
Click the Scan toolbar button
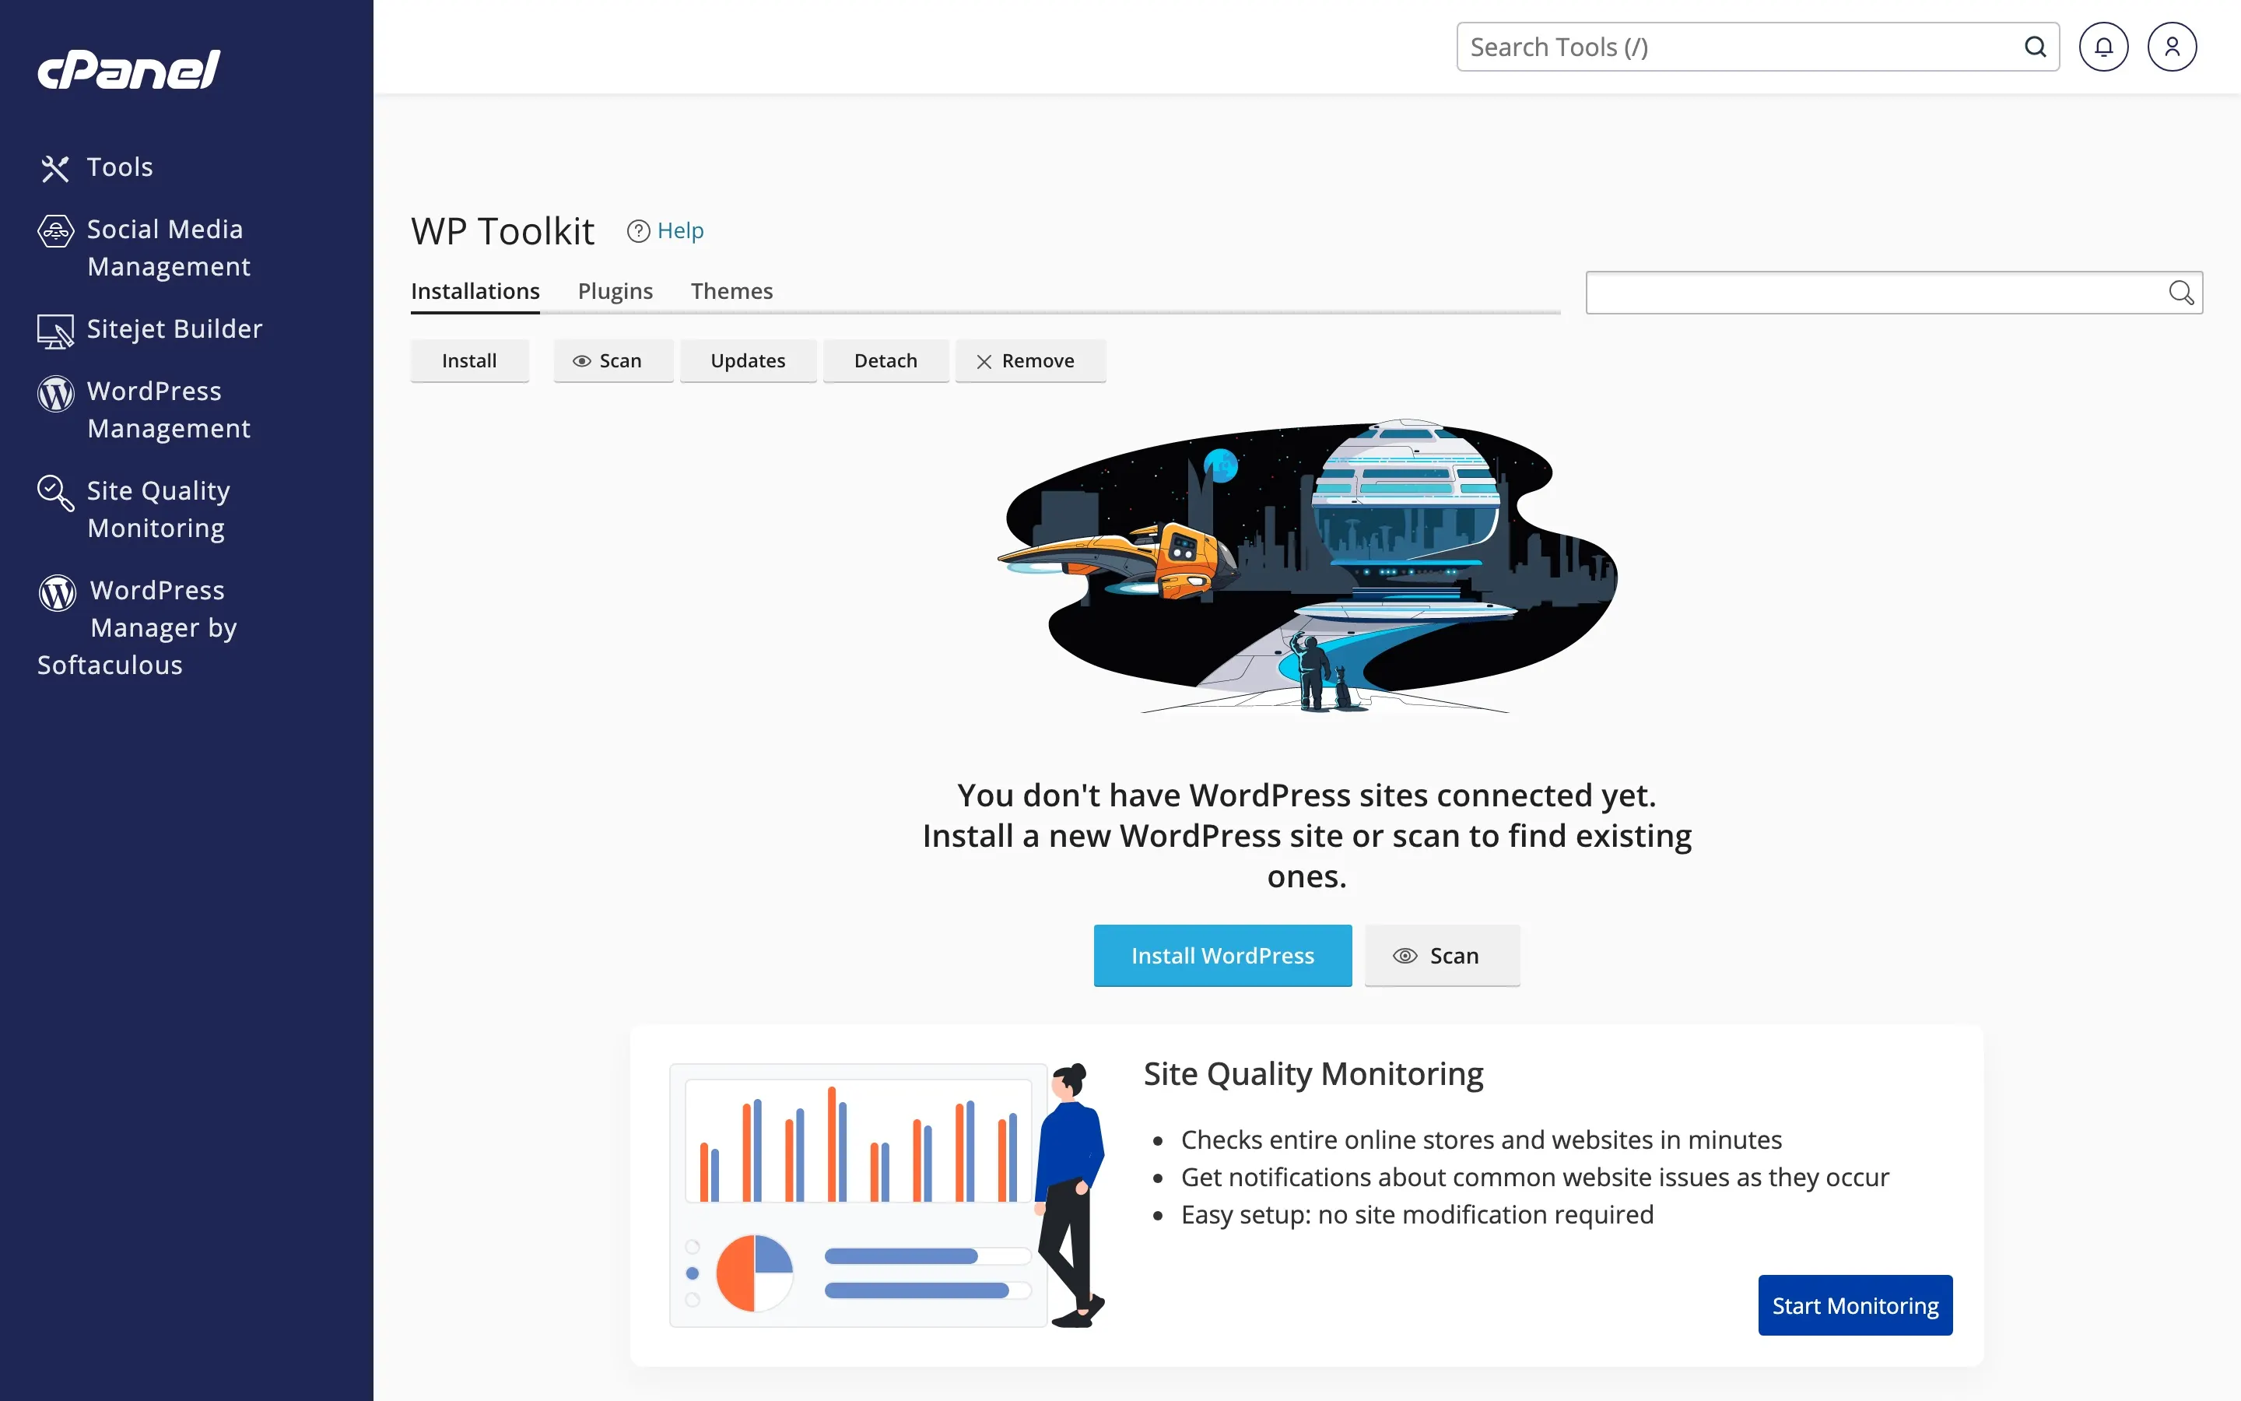613,360
